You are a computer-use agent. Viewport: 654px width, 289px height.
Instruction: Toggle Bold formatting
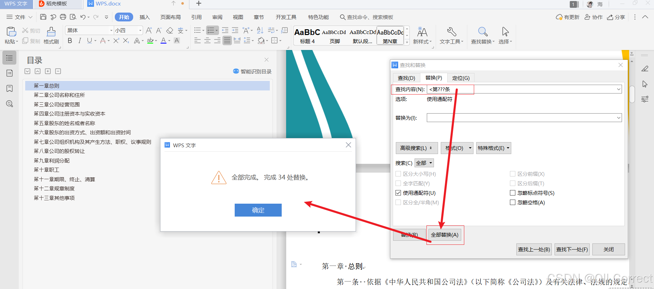click(70, 40)
